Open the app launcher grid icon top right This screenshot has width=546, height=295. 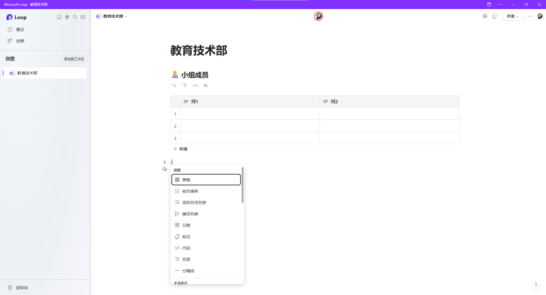click(484, 16)
